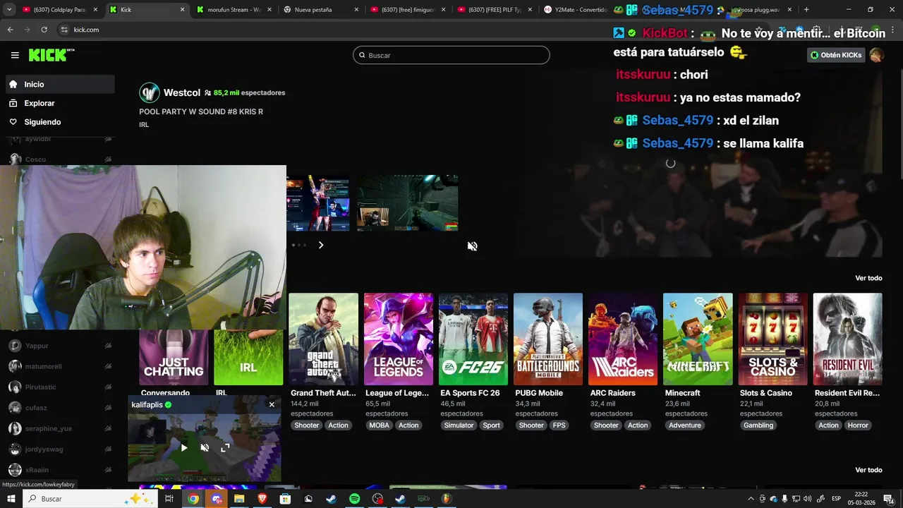
Task: Select the first featured stream thumbnail
Action: point(317,202)
